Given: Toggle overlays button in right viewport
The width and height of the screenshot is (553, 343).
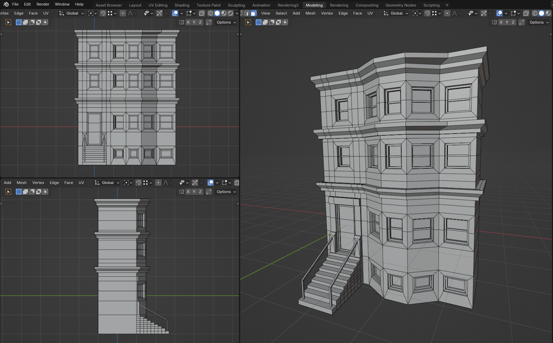Looking at the screenshot, I should 499,13.
